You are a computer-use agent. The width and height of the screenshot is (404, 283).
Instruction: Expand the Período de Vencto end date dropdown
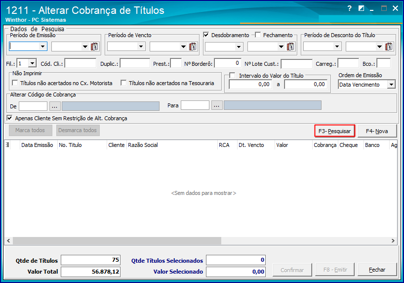click(x=183, y=47)
